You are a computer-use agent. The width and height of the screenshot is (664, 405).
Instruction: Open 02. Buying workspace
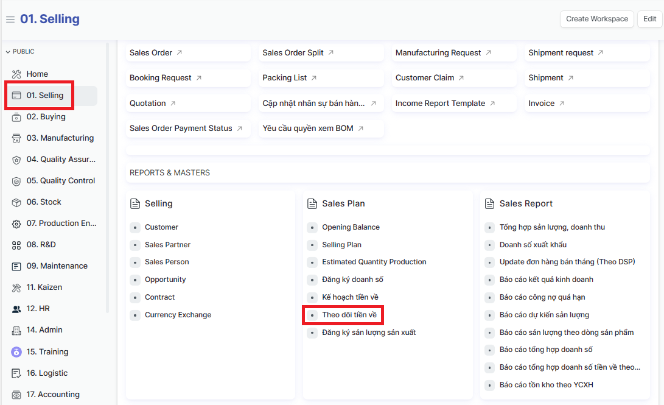pyautogui.click(x=46, y=117)
